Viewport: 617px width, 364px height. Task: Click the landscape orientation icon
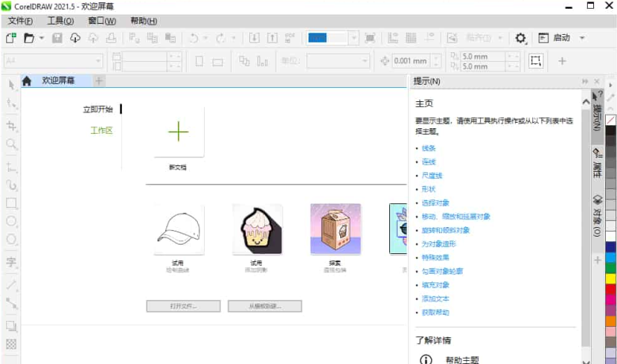[218, 62]
